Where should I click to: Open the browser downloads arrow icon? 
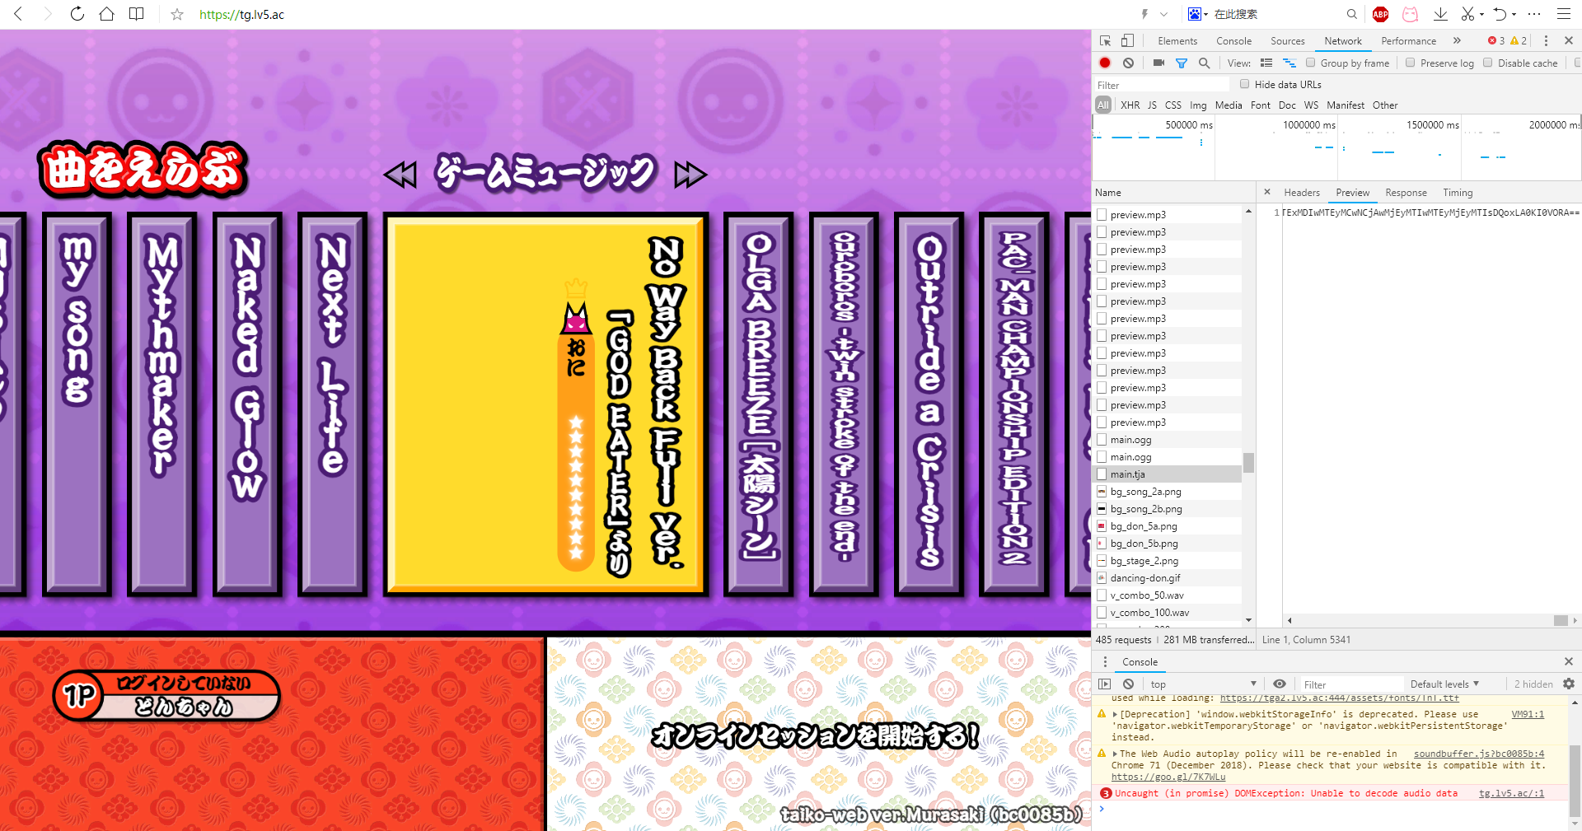(x=1440, y=14)
